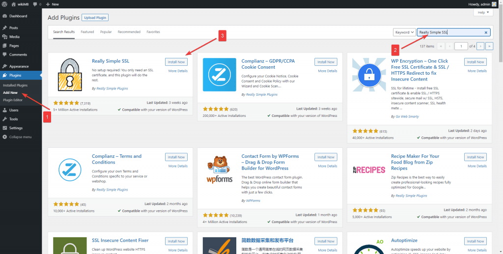Open the Keyword search type dropdown
This screenshot has height=254, width=503.
(x=404, y=32)
